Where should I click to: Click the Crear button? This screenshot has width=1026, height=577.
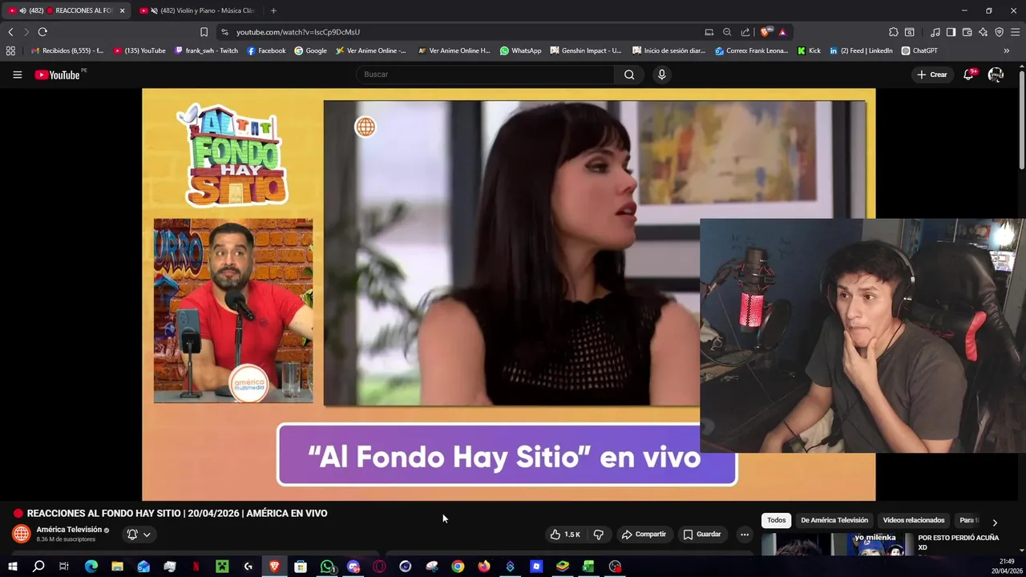tap(932, 75)
